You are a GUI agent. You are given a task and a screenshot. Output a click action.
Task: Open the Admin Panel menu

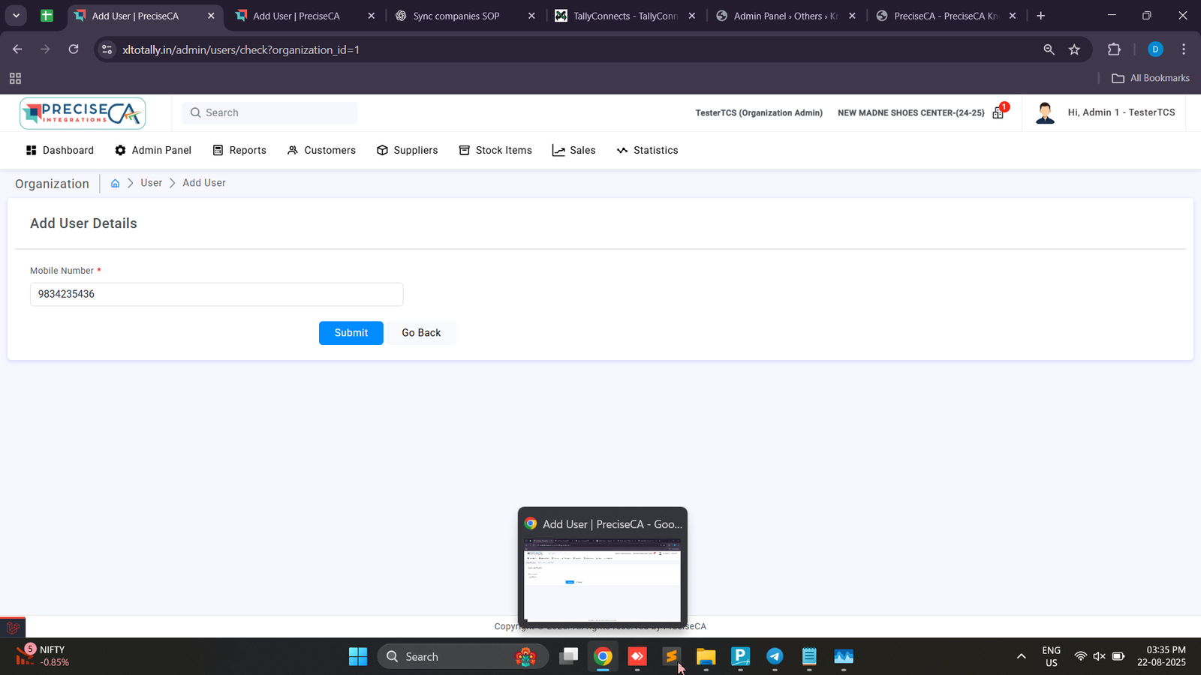[x=153, y=150]
